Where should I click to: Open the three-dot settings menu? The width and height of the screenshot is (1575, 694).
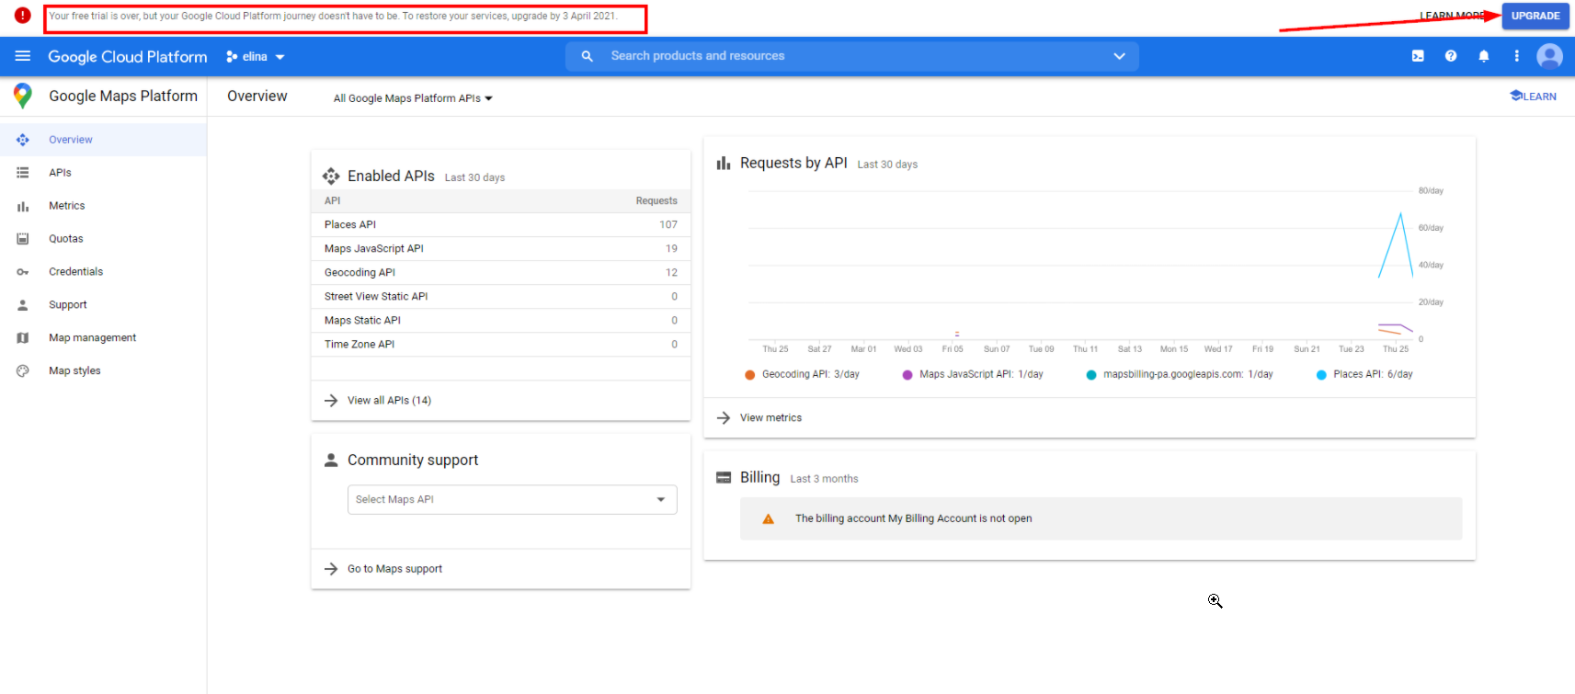click(1516, 56)
